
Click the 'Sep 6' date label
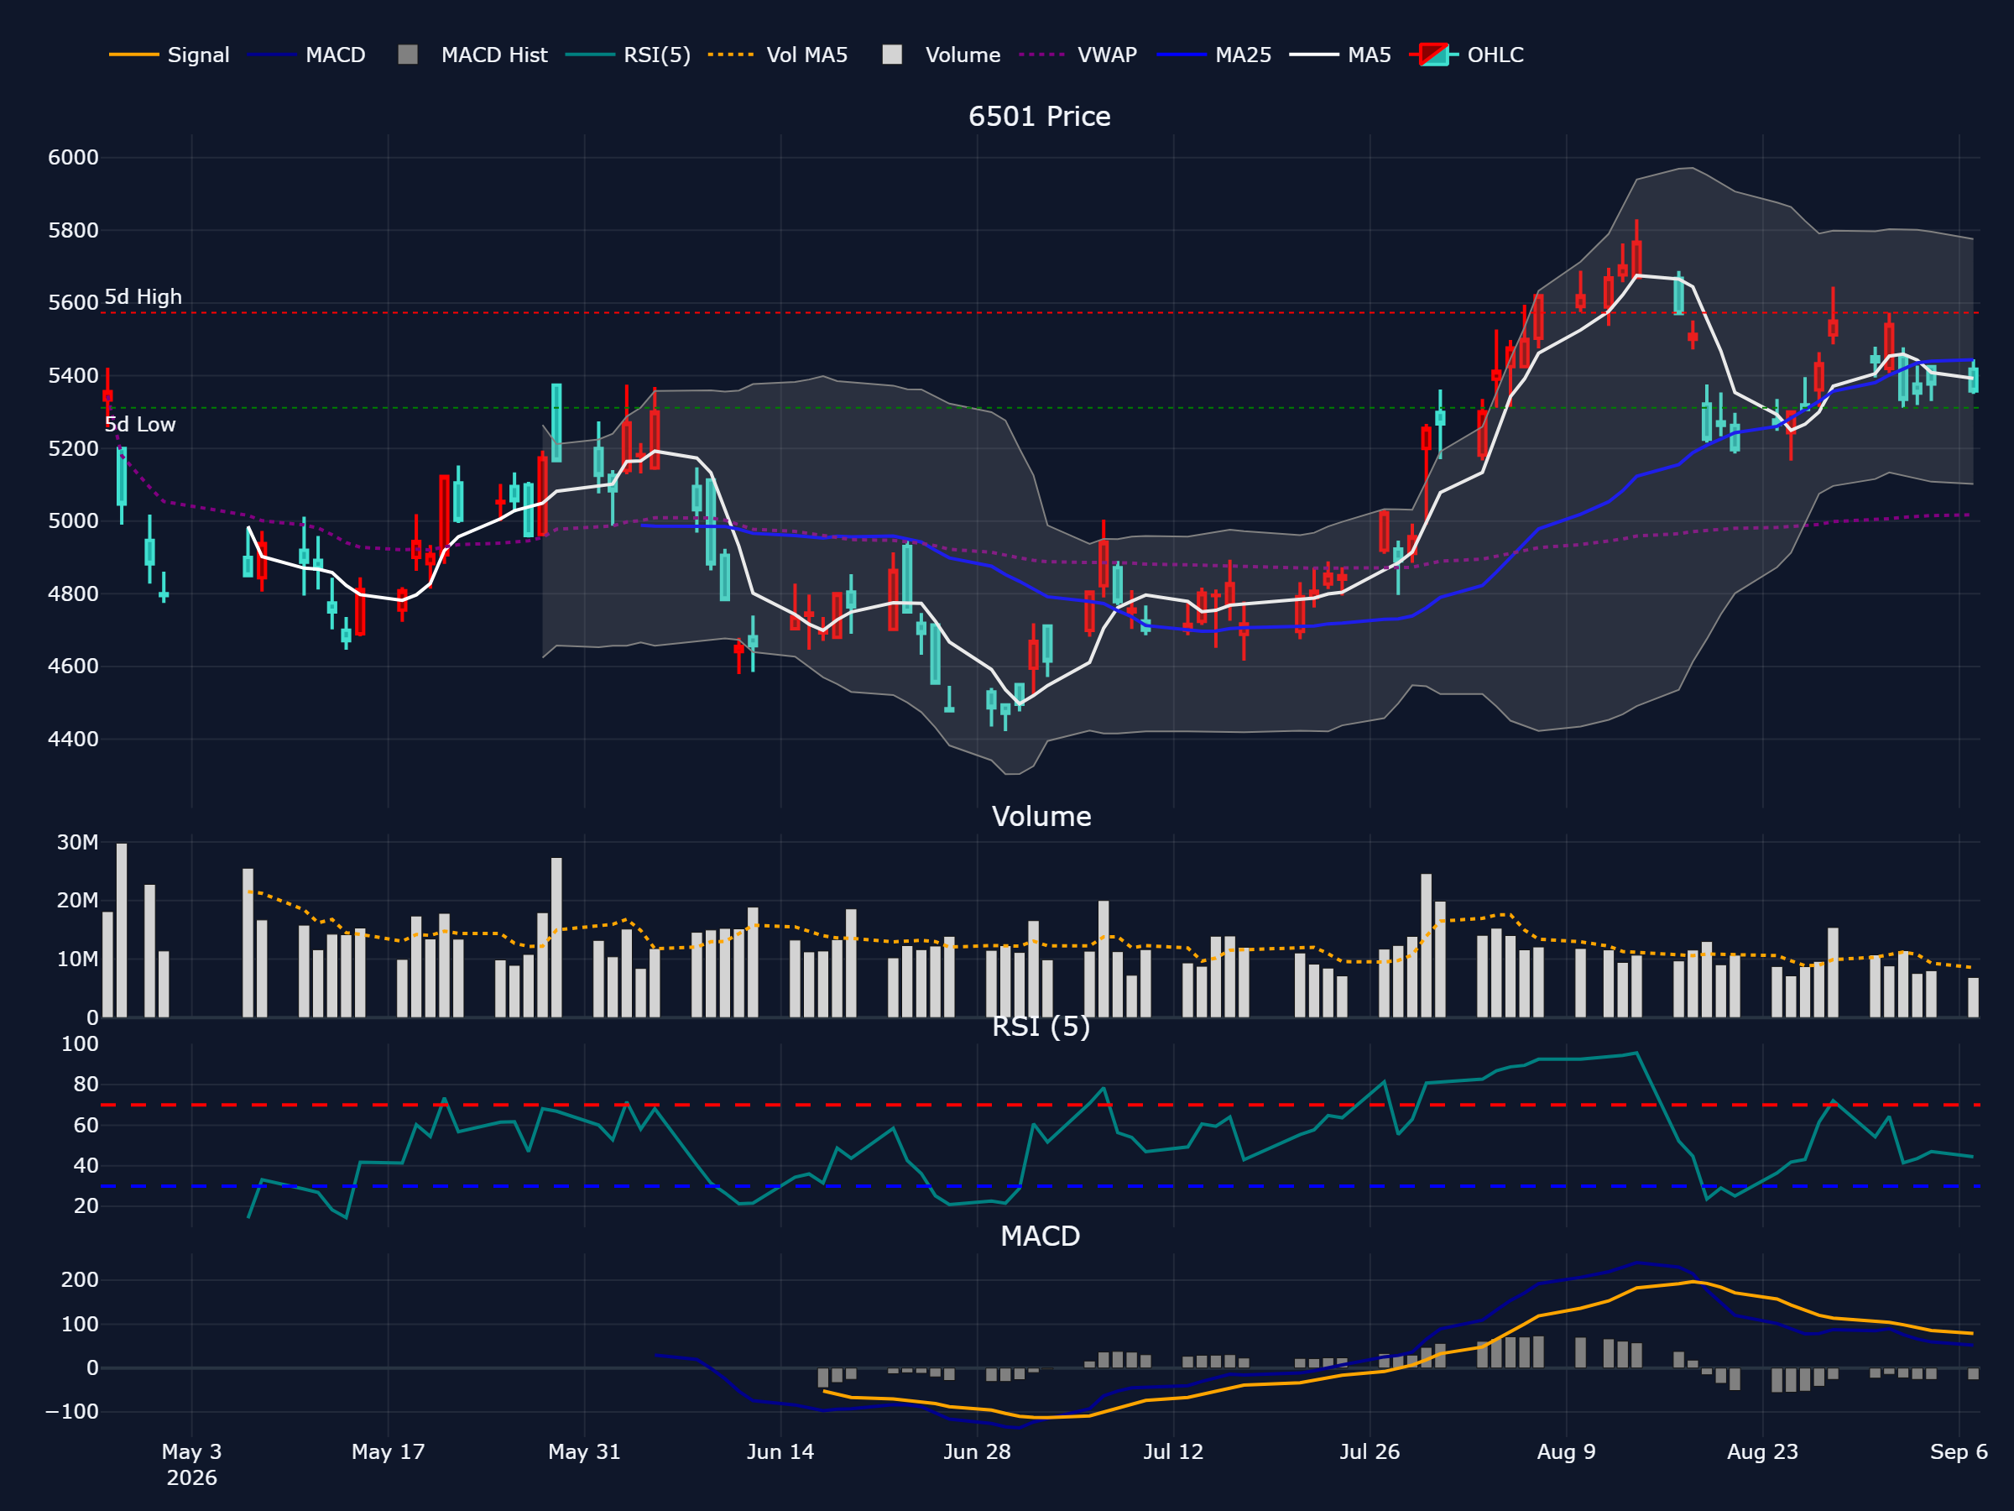coord(1959,1451)
